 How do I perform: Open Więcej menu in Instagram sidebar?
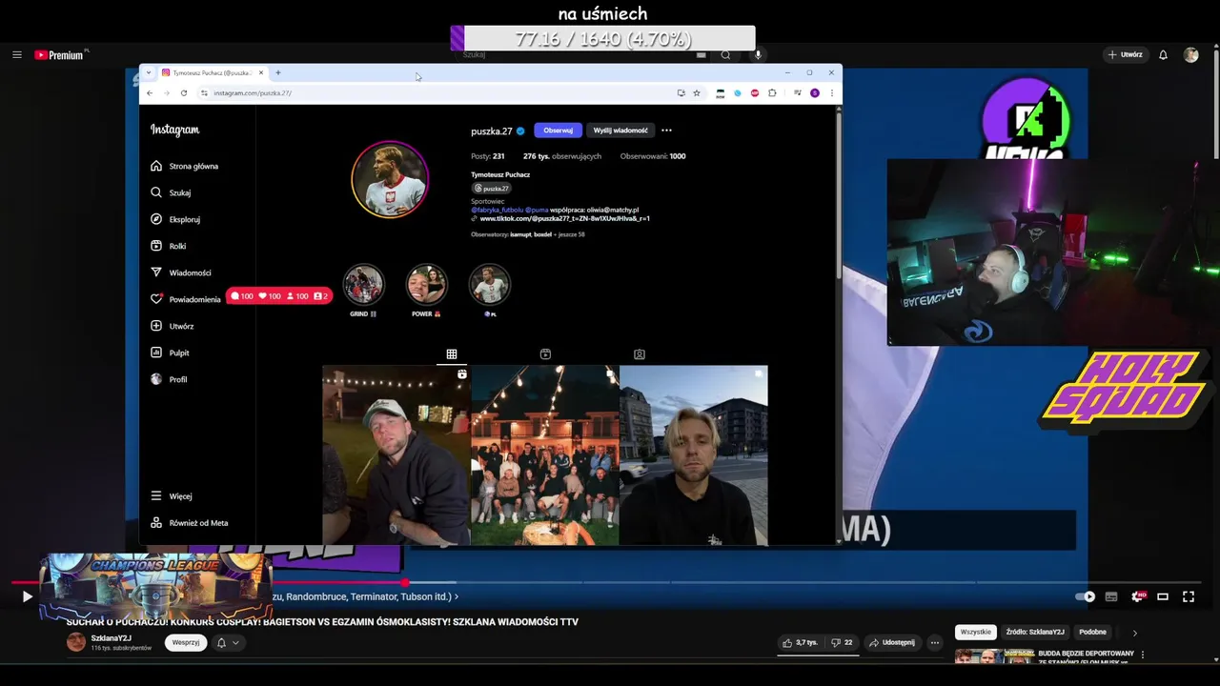(x=172, y=496)
